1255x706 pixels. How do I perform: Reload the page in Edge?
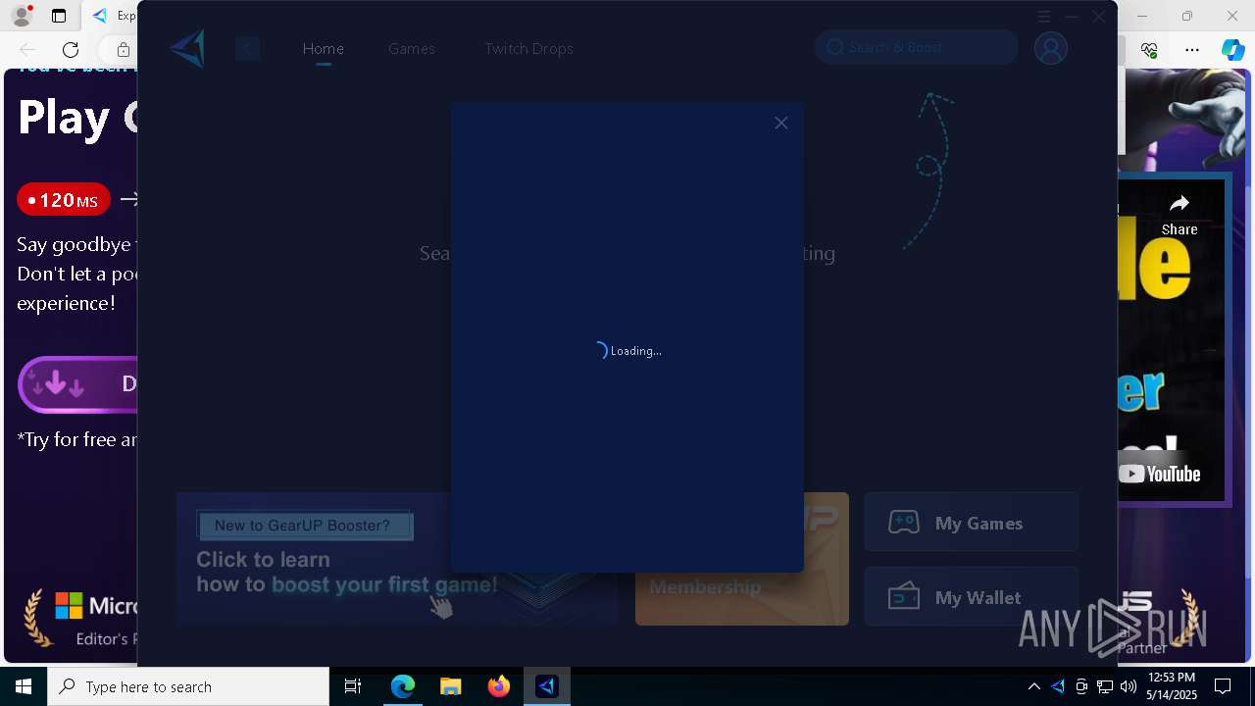(71, 49)
